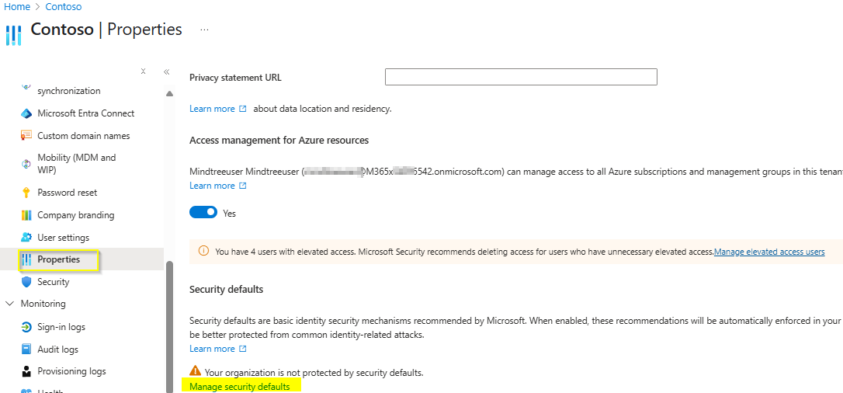Click external link icon next to security defaults Learn more
The height and width of the screenshot is (393, 843).
point(242,349)
